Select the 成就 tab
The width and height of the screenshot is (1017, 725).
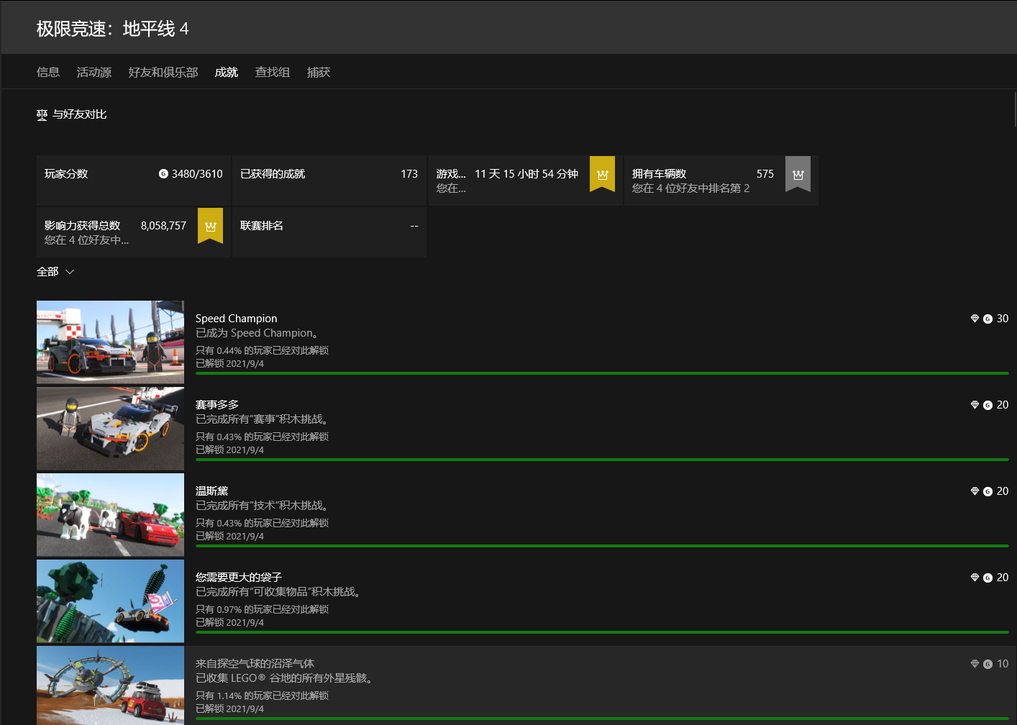pos(227,72)
